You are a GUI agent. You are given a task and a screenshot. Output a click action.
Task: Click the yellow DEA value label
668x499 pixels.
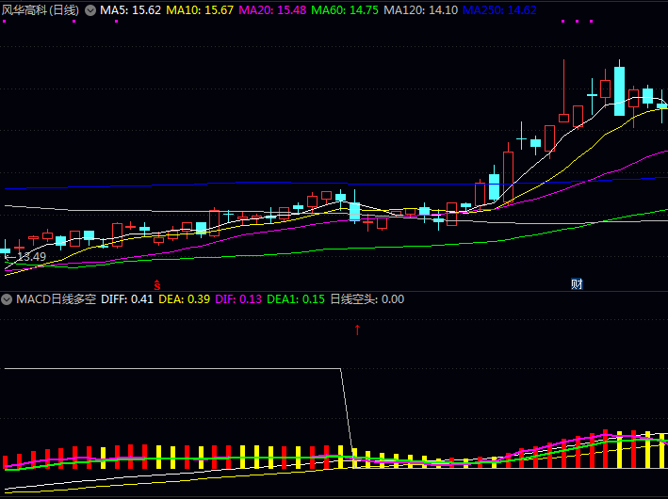[x=184, y=299]
